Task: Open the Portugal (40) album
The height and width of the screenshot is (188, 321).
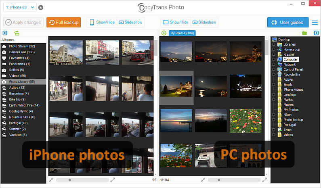Action: tap(23, 123)
